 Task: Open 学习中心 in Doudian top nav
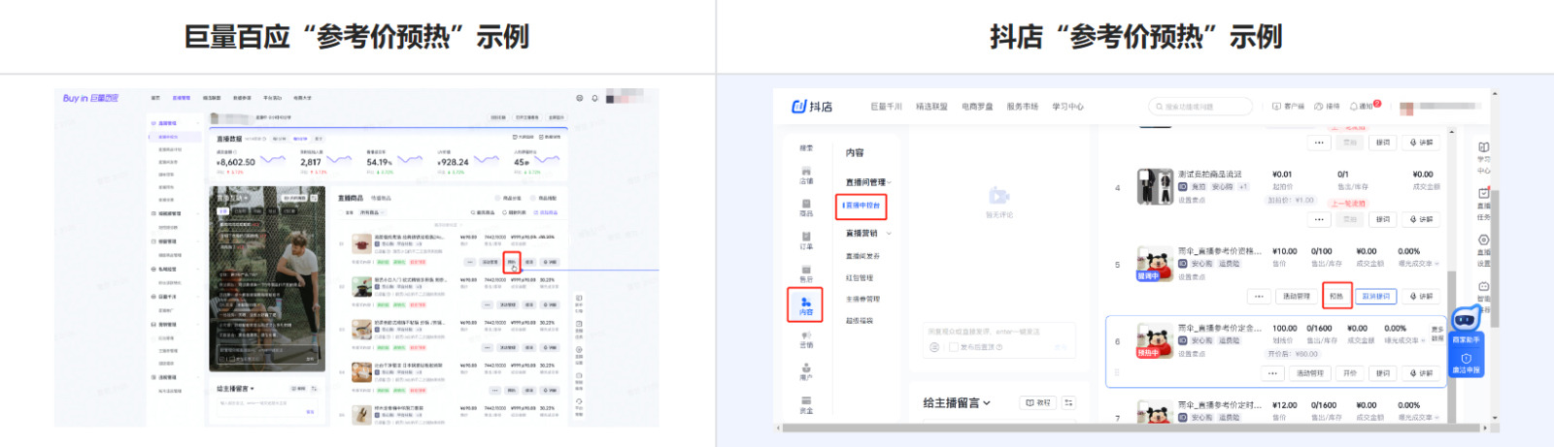(1068, 107)
